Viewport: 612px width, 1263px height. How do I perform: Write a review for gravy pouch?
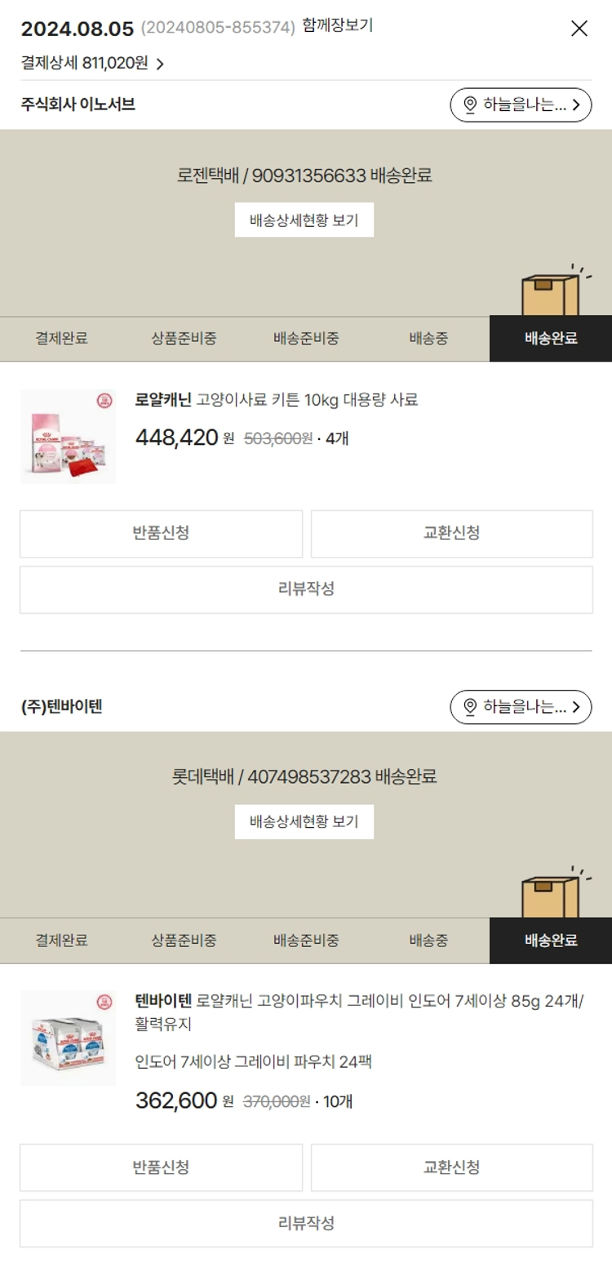(x=306, y=1223)
